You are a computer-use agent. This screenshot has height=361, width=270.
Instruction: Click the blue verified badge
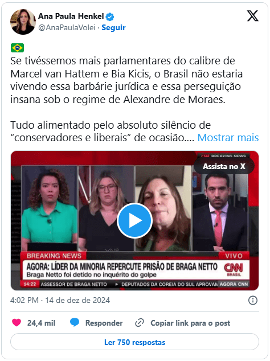110,17
